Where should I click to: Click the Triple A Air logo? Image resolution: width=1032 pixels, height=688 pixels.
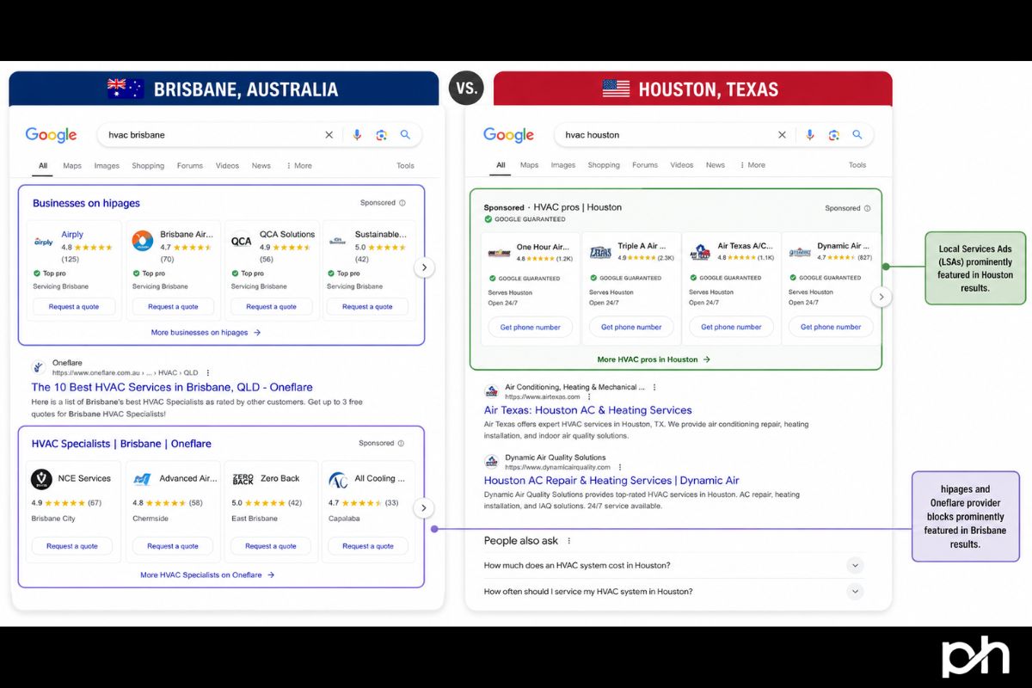coord(599,253)
